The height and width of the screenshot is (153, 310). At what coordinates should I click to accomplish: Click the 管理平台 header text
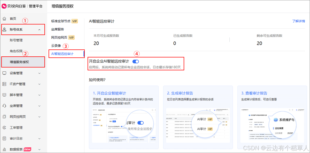tap(36, 6)
